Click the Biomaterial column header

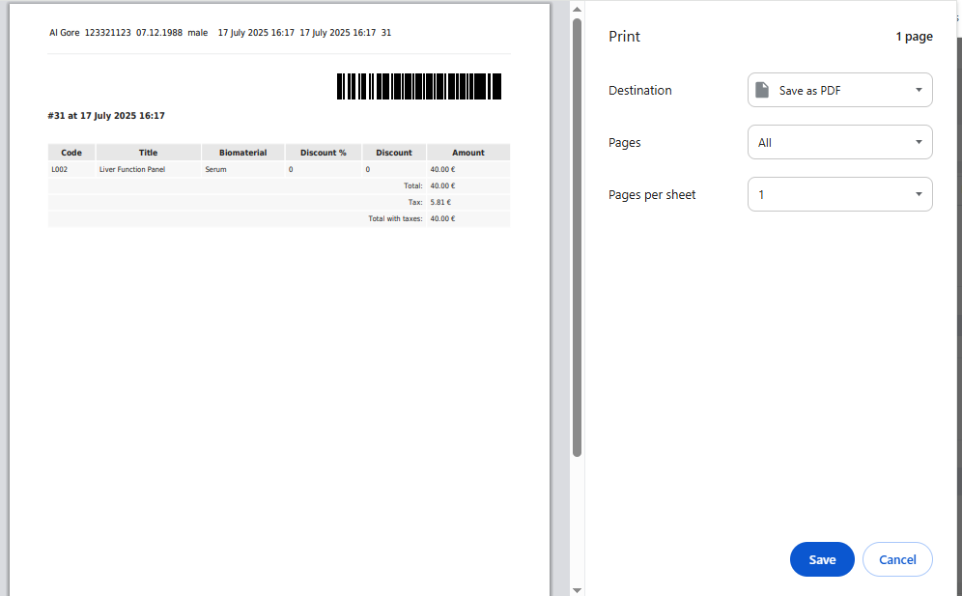coord(242,153)
